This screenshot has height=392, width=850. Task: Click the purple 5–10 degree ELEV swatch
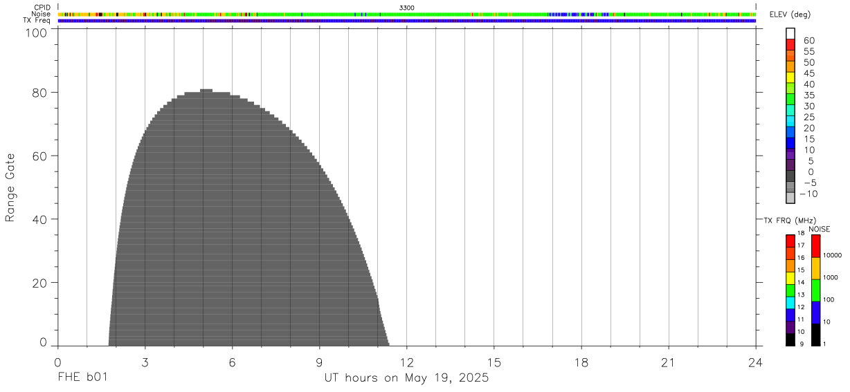(x=790, y=154)
